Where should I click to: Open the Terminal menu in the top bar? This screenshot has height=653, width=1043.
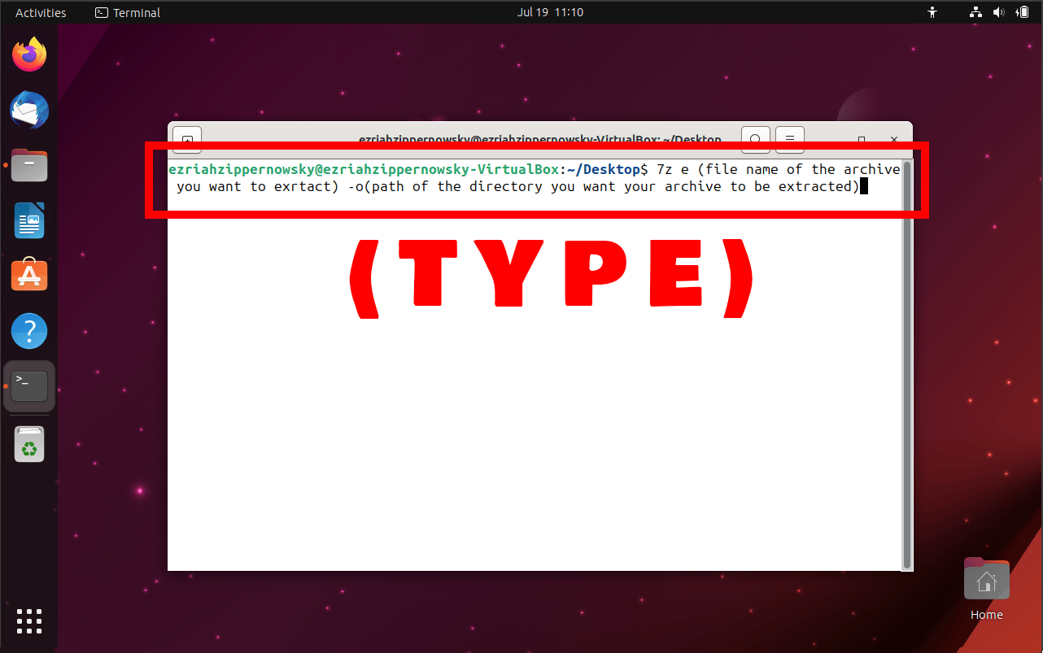[x=127, y=12]
